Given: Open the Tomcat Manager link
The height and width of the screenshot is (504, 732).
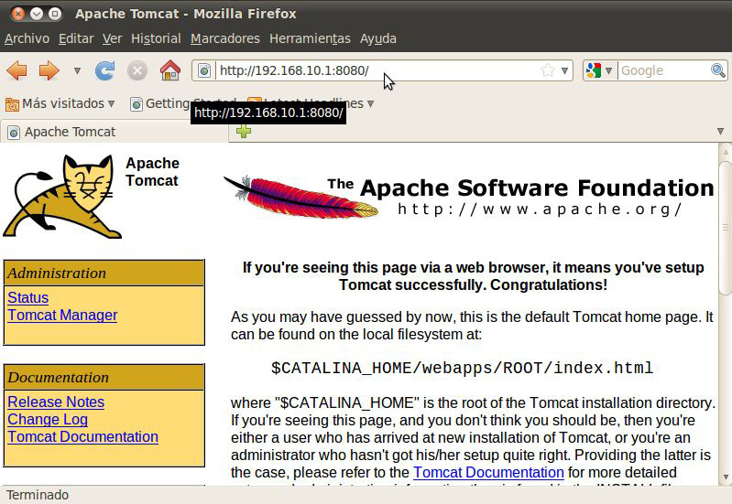Looking at the screenshot, I should pos(62,315).
